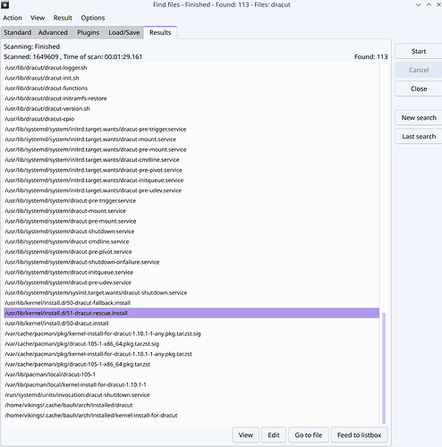
Task: Click the Go to file button
Action: 309,435
